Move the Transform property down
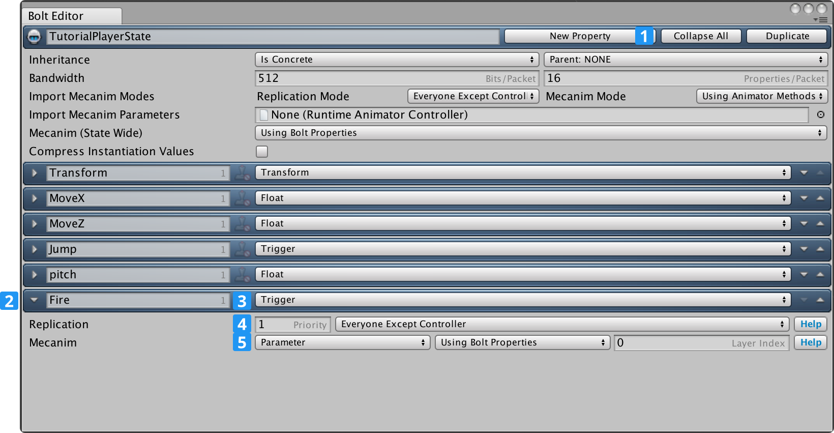 tap(804, 173)
